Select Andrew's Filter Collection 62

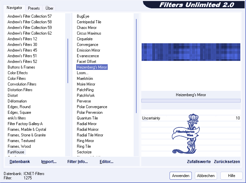click(x=30, y=33)
